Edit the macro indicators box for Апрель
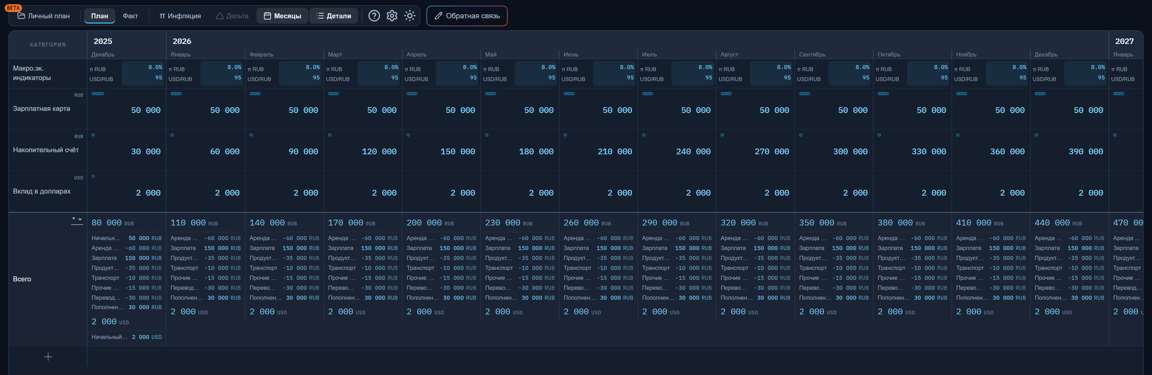 pyautogui.click(x=457, y=73)
